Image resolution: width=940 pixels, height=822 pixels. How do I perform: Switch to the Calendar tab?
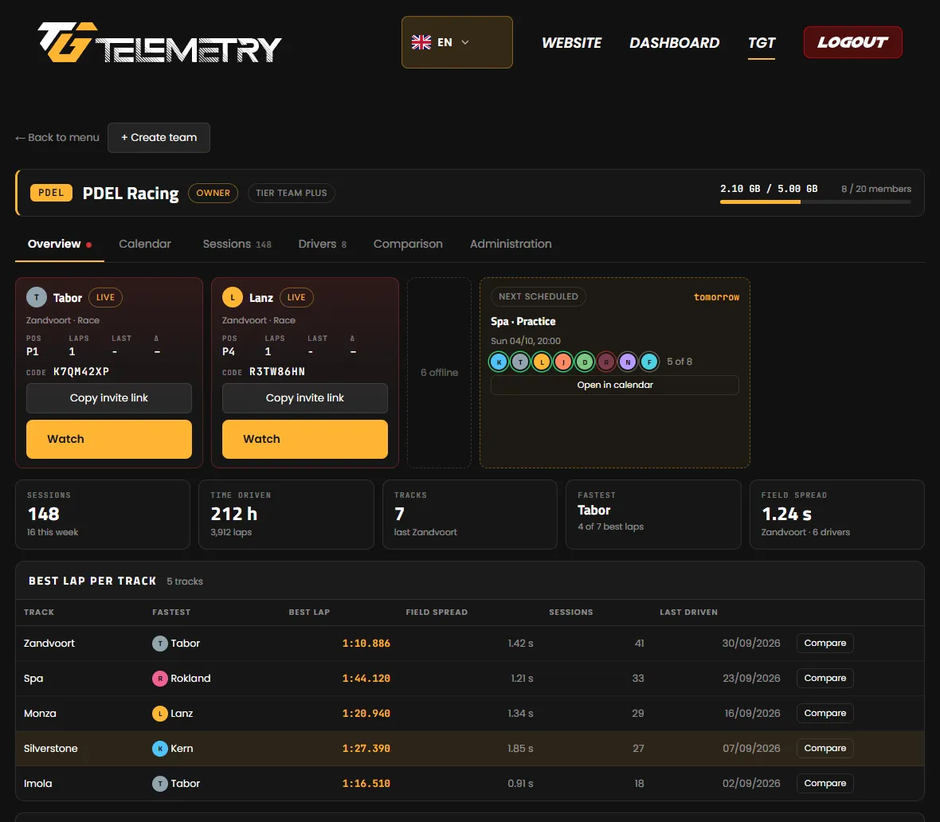[x=144, y=244]
